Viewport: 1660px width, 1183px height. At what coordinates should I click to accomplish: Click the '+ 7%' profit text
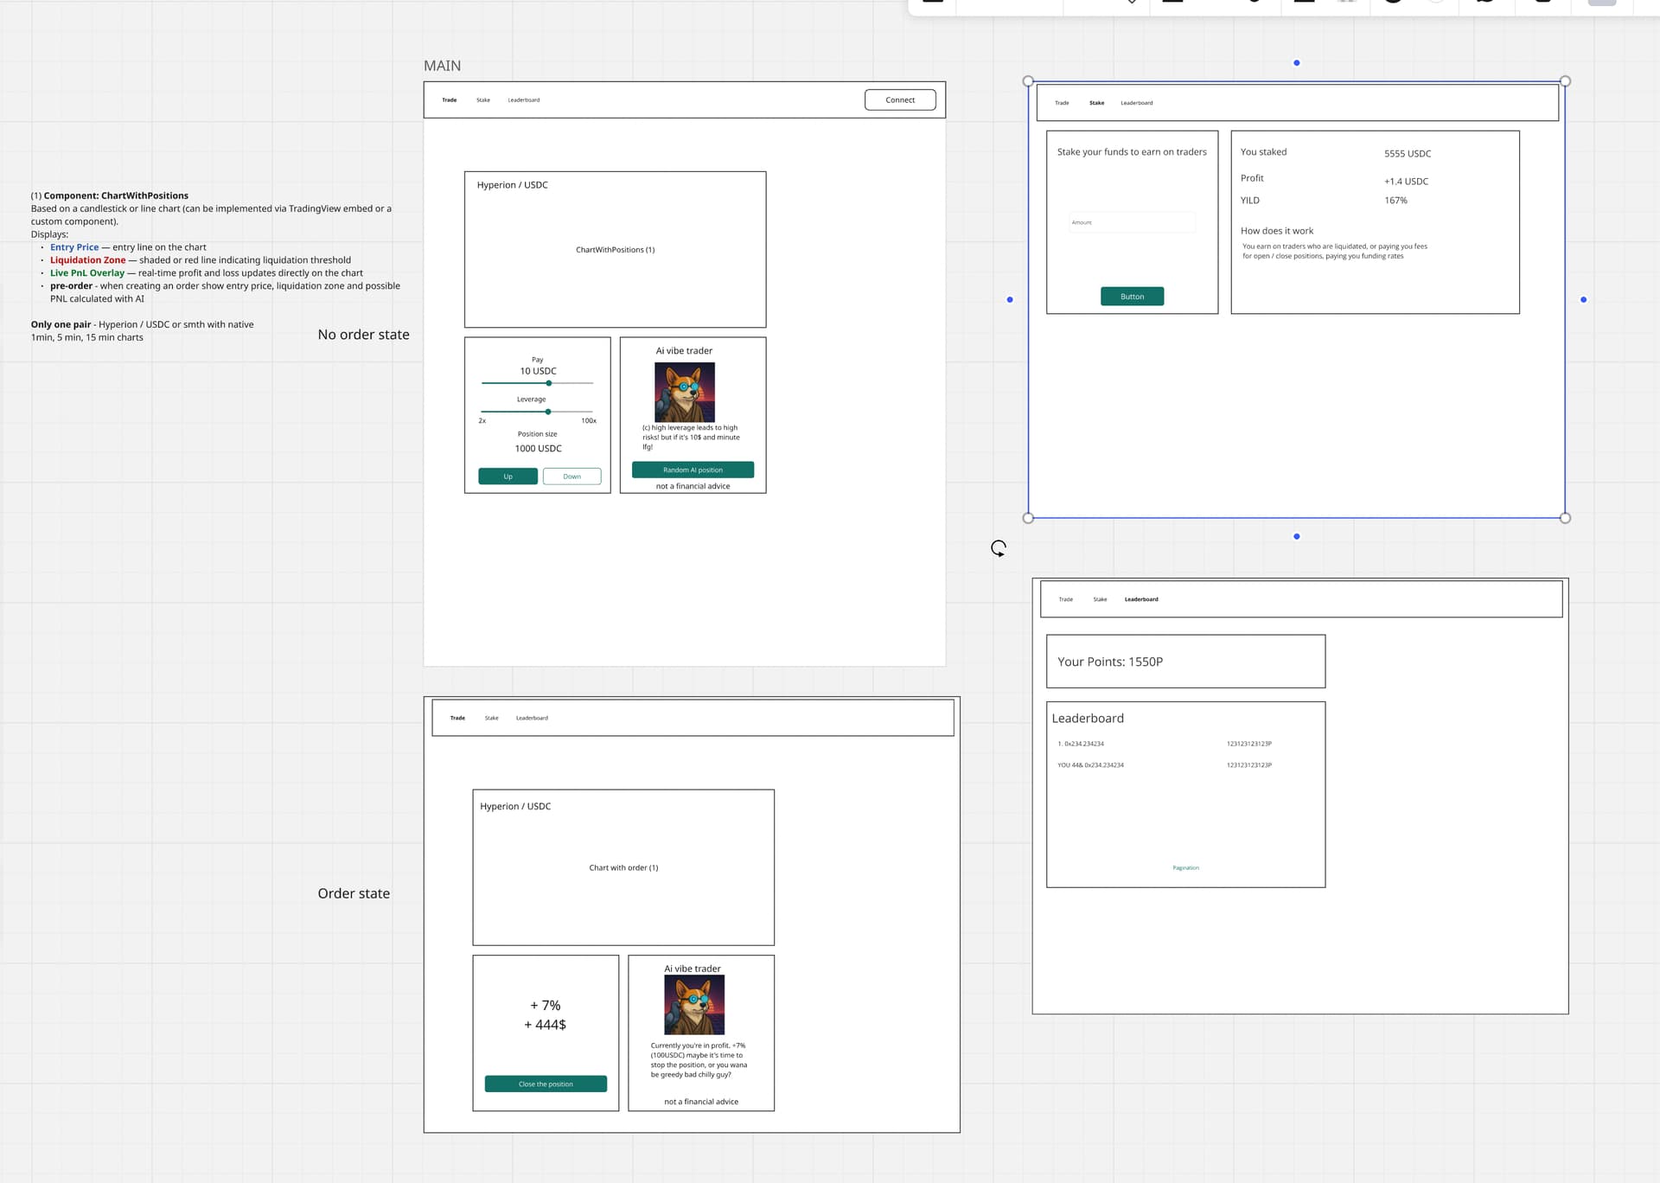click(x=546, y=1005)
